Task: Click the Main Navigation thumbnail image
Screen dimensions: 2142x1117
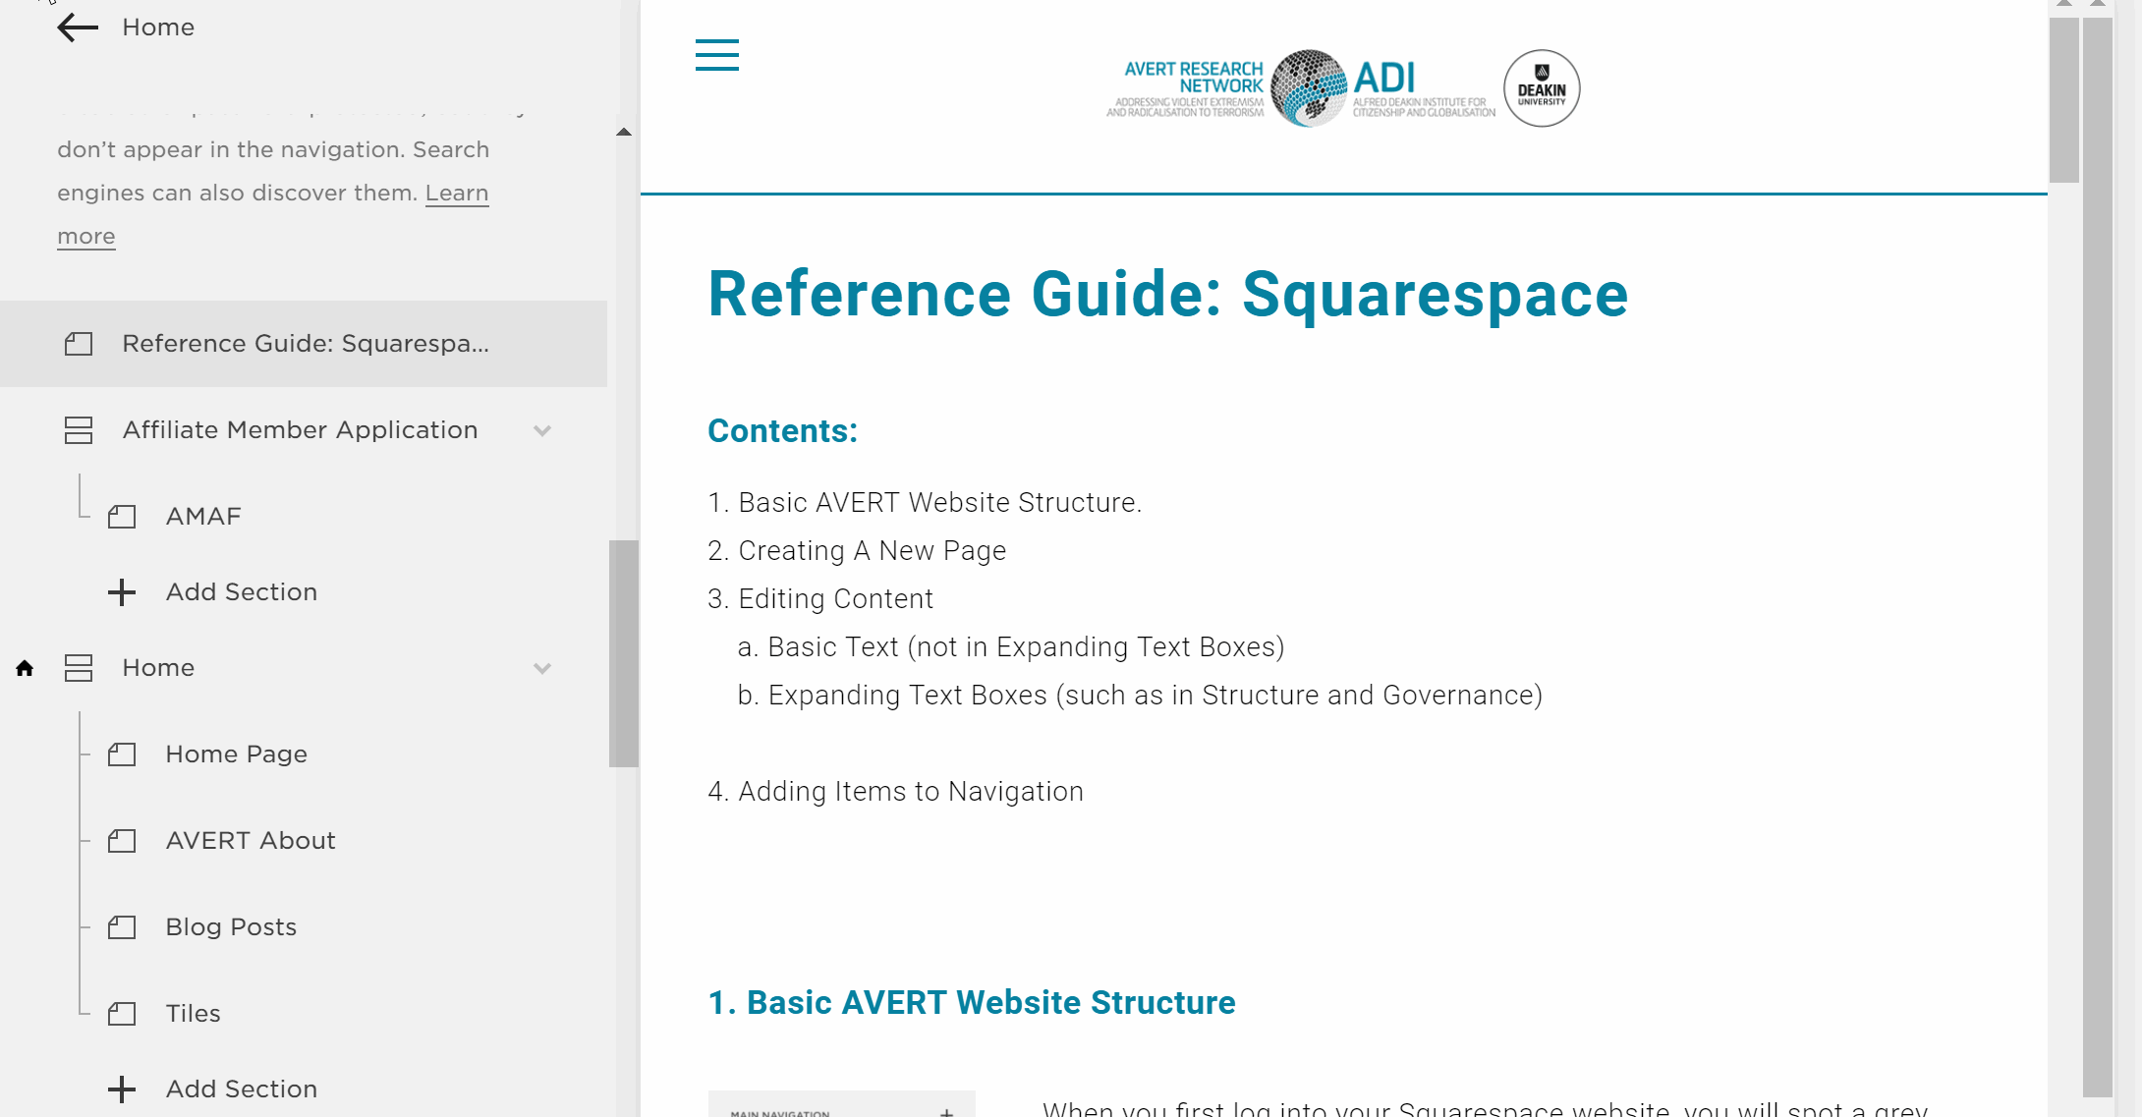Action: coord(841,1104)
